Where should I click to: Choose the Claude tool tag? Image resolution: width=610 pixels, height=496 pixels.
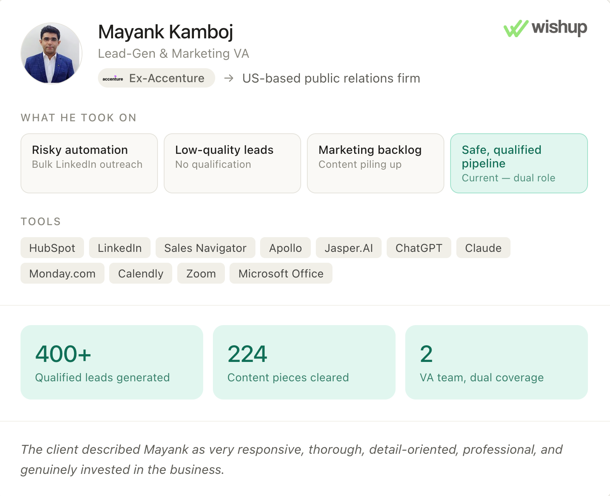pos(483,248)
